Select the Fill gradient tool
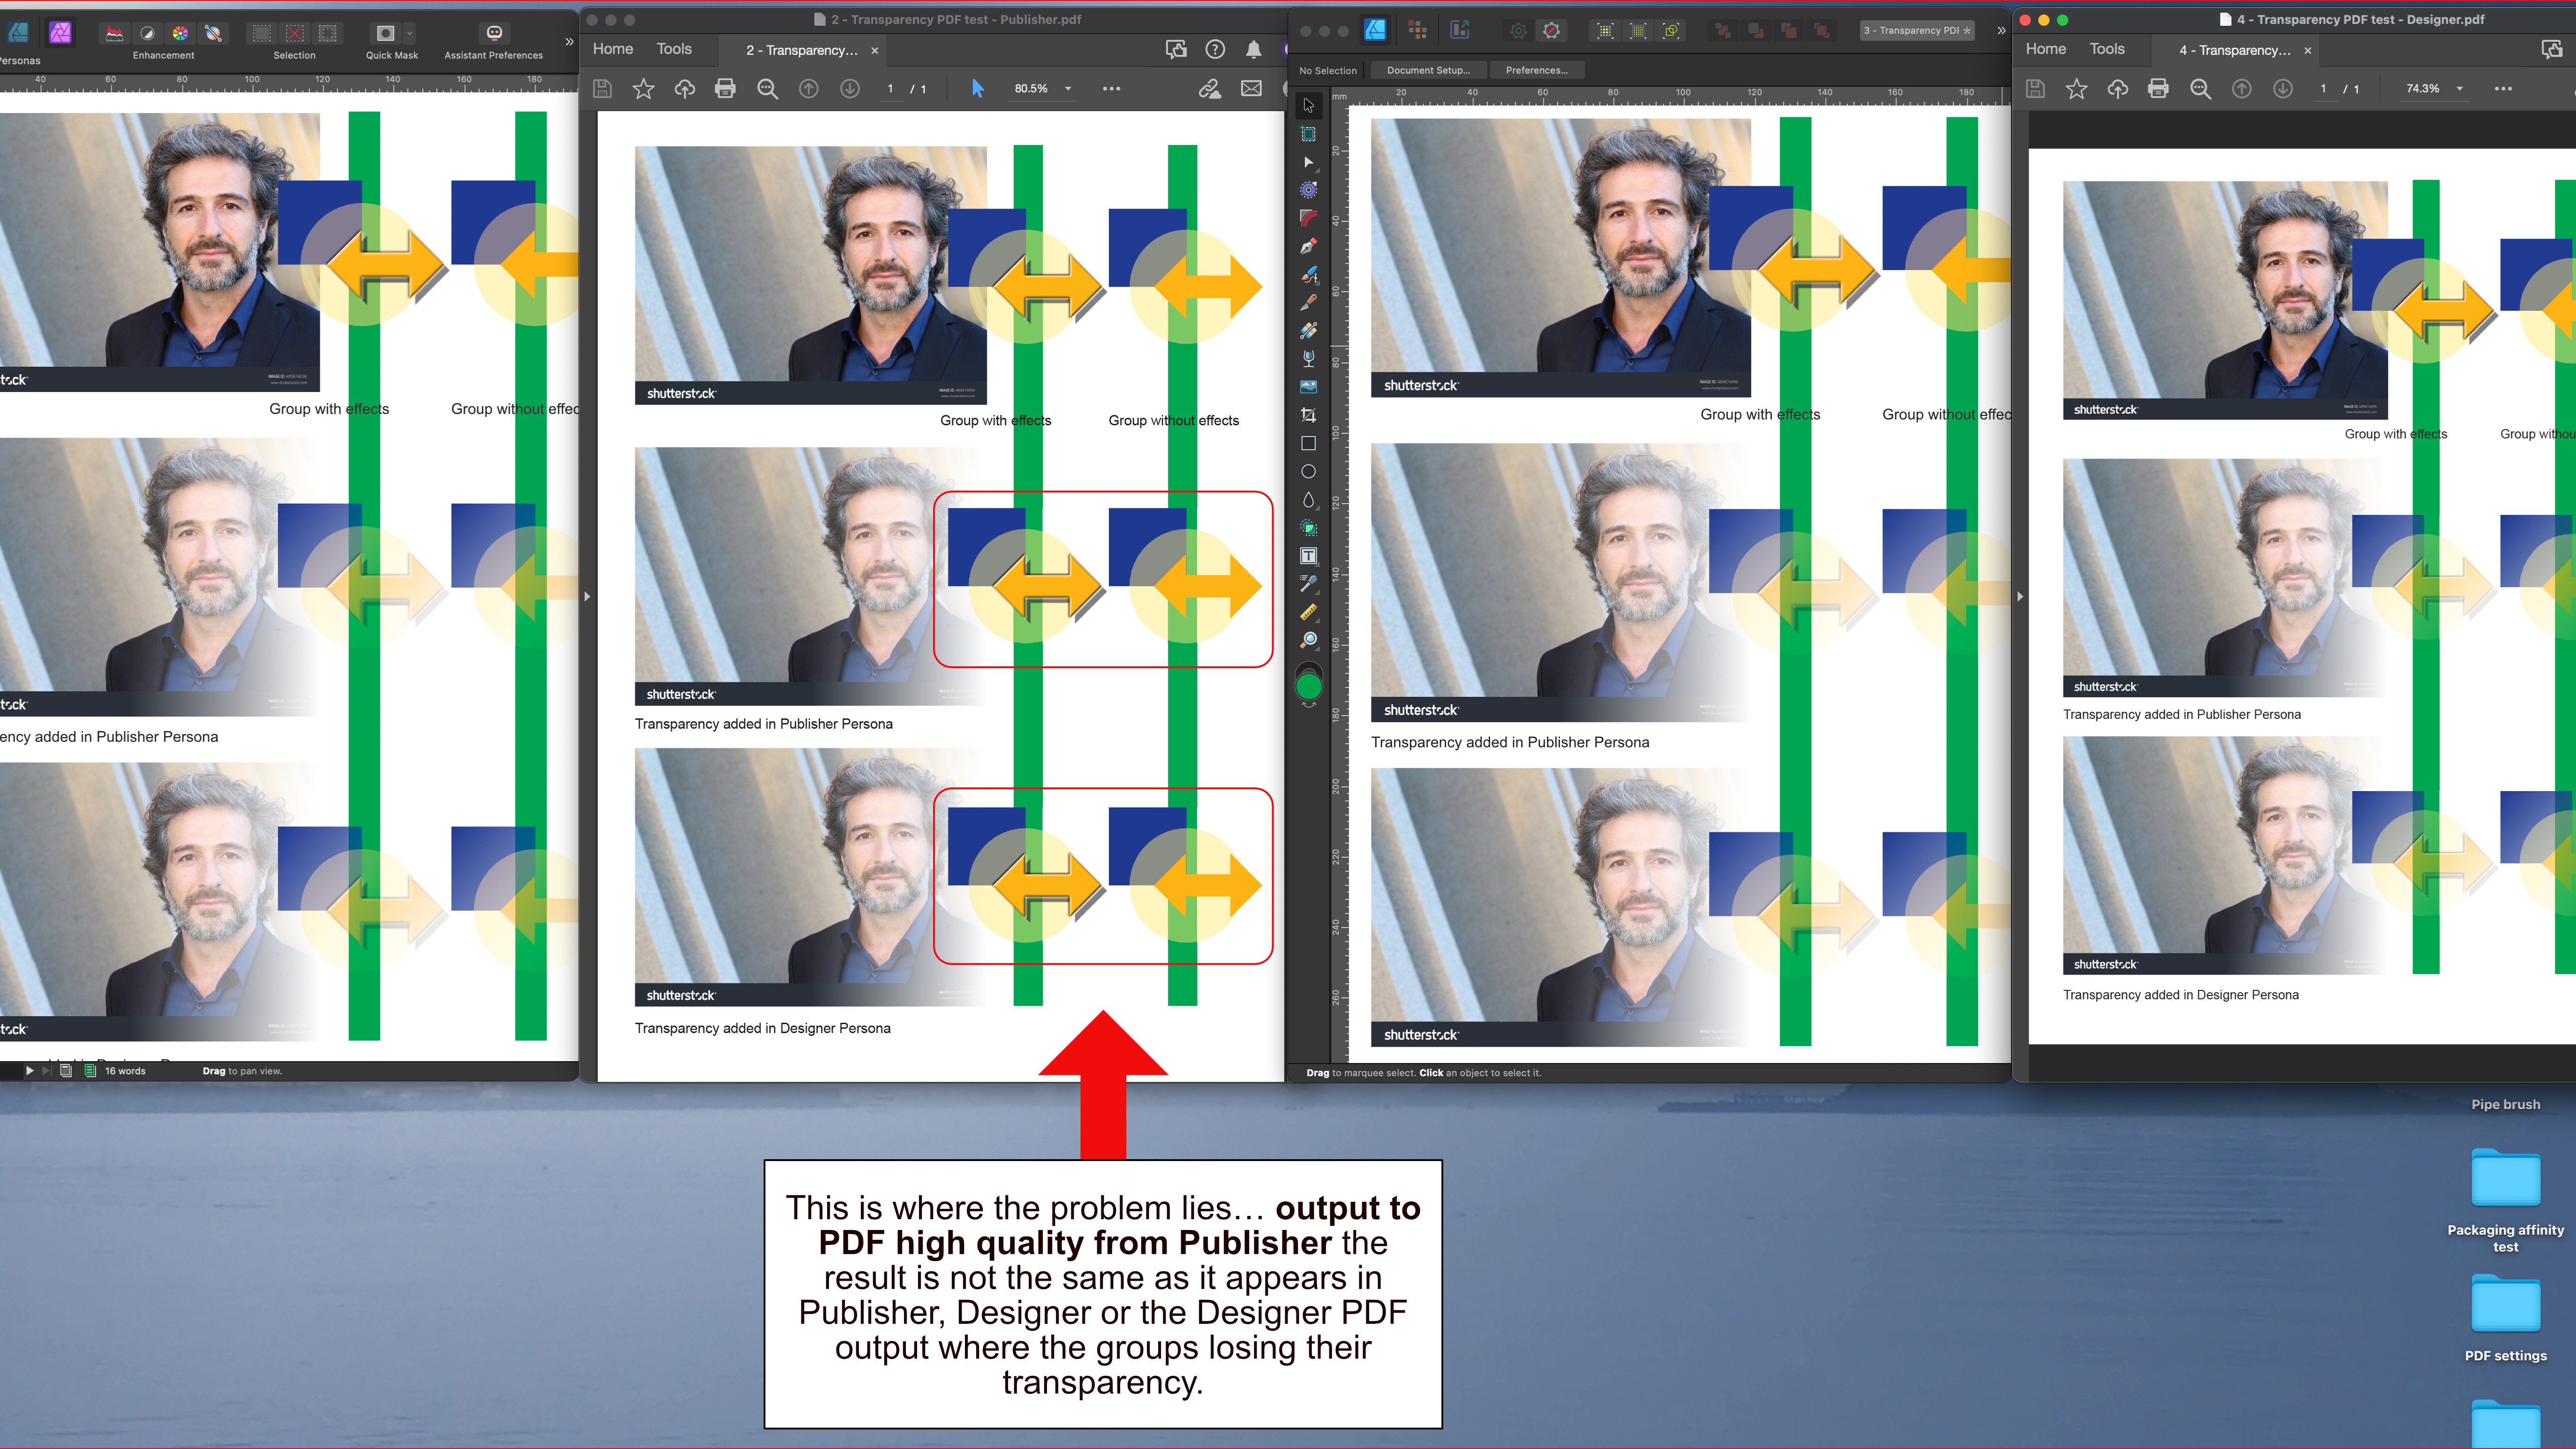This screenshot has height=1449, width=2576. [x=1308, y=330]
